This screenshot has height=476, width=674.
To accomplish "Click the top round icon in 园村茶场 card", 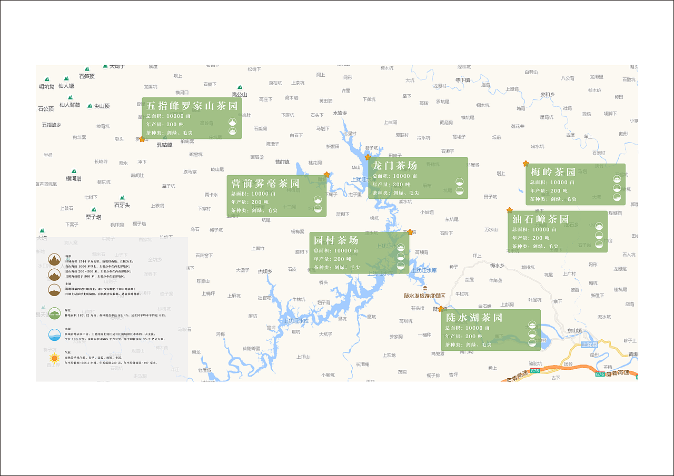I will tap(401, 248).
